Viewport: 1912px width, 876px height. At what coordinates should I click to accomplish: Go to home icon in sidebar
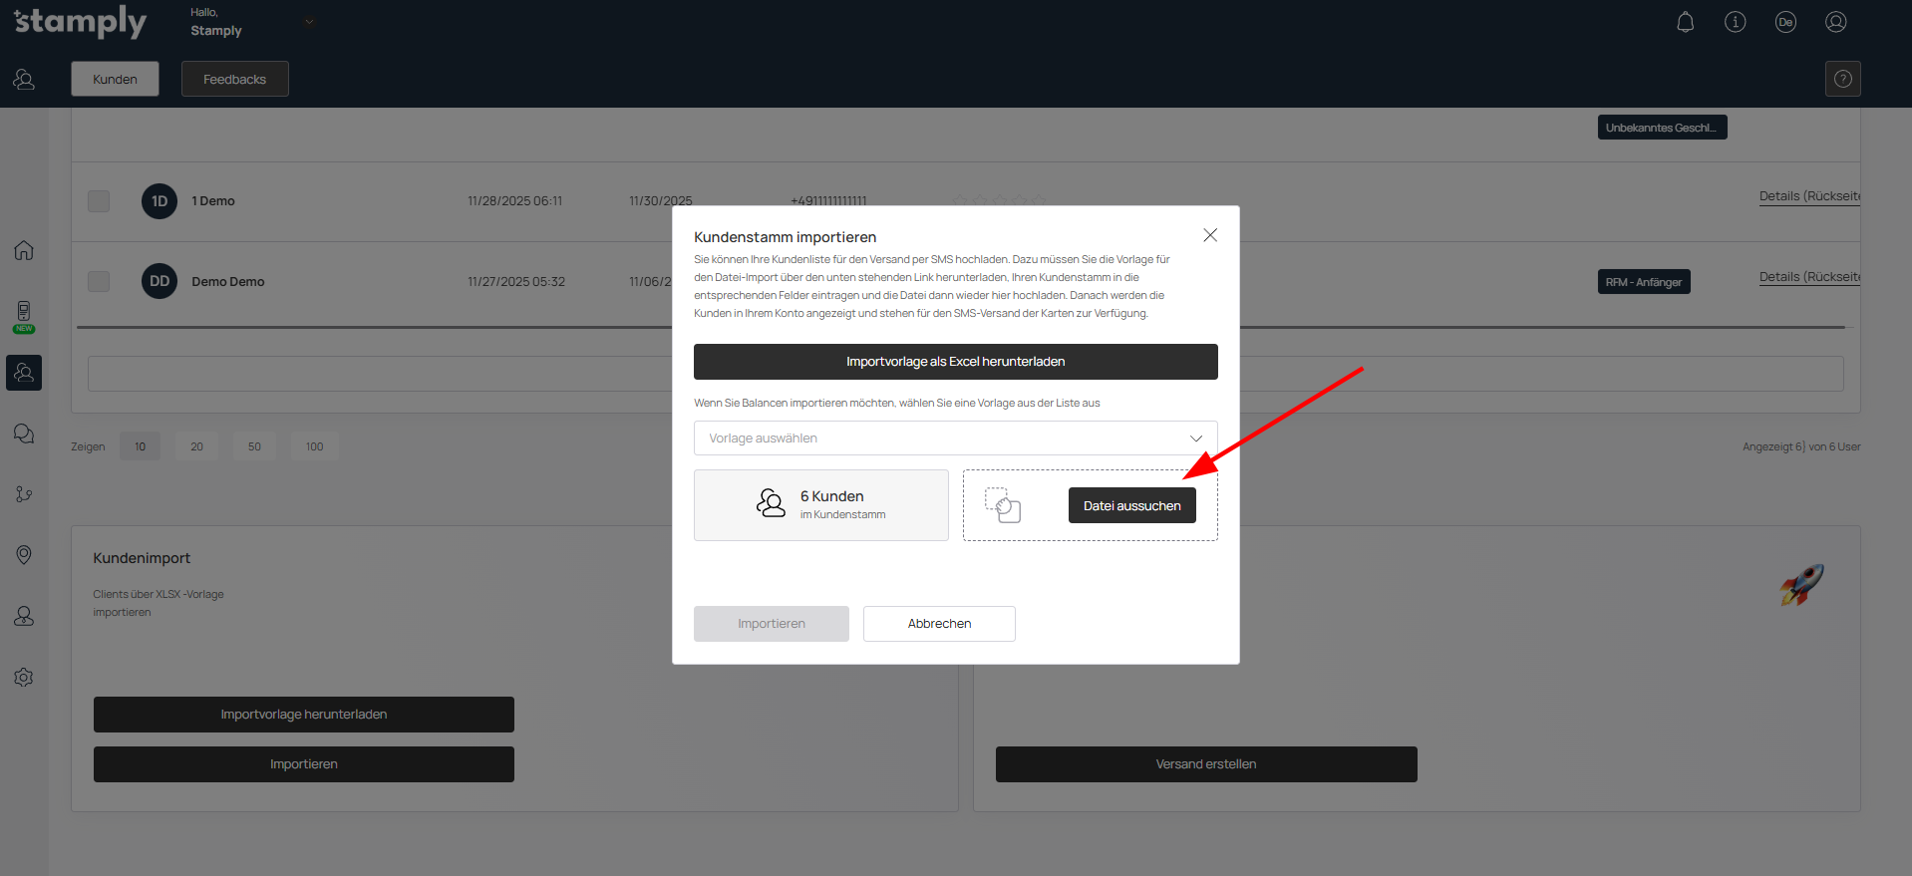24,250
